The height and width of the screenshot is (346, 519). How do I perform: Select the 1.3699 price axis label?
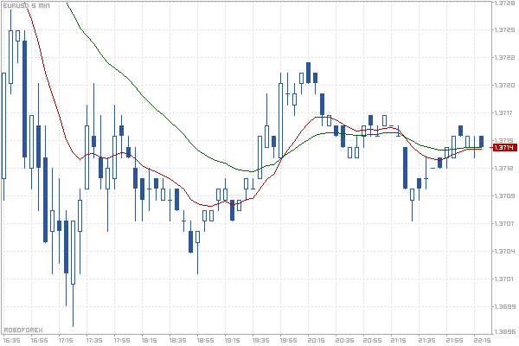505,306
